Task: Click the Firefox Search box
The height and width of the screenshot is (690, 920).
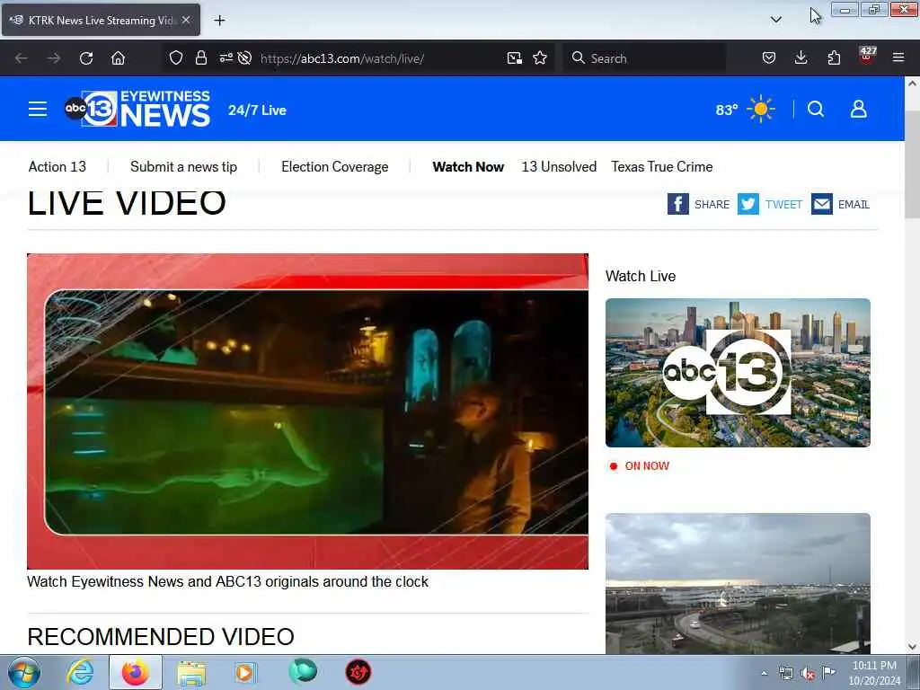Action: click(644, 58)
